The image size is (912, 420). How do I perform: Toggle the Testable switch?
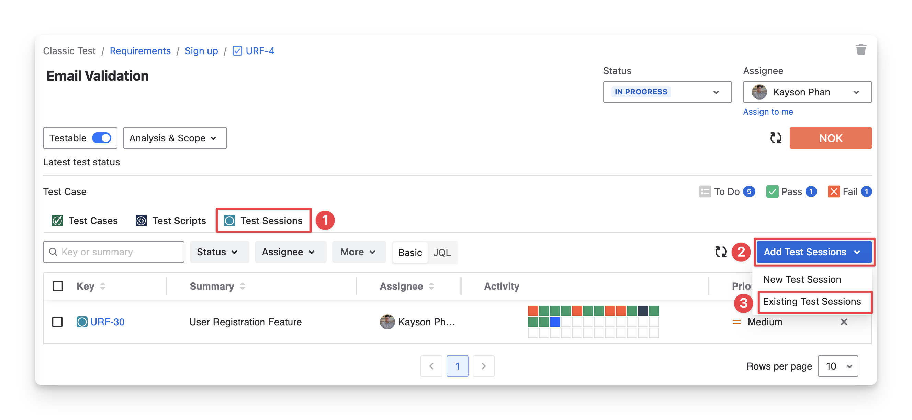point(102,138)
